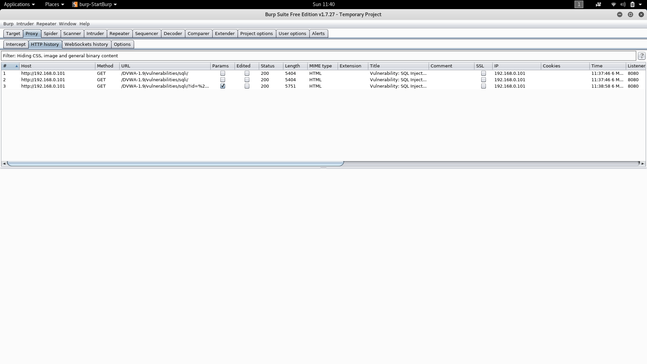The height and width of the screenshot is (364, 647).
Task: Open the system menu dropdown arrow
Action: point(640,4)
